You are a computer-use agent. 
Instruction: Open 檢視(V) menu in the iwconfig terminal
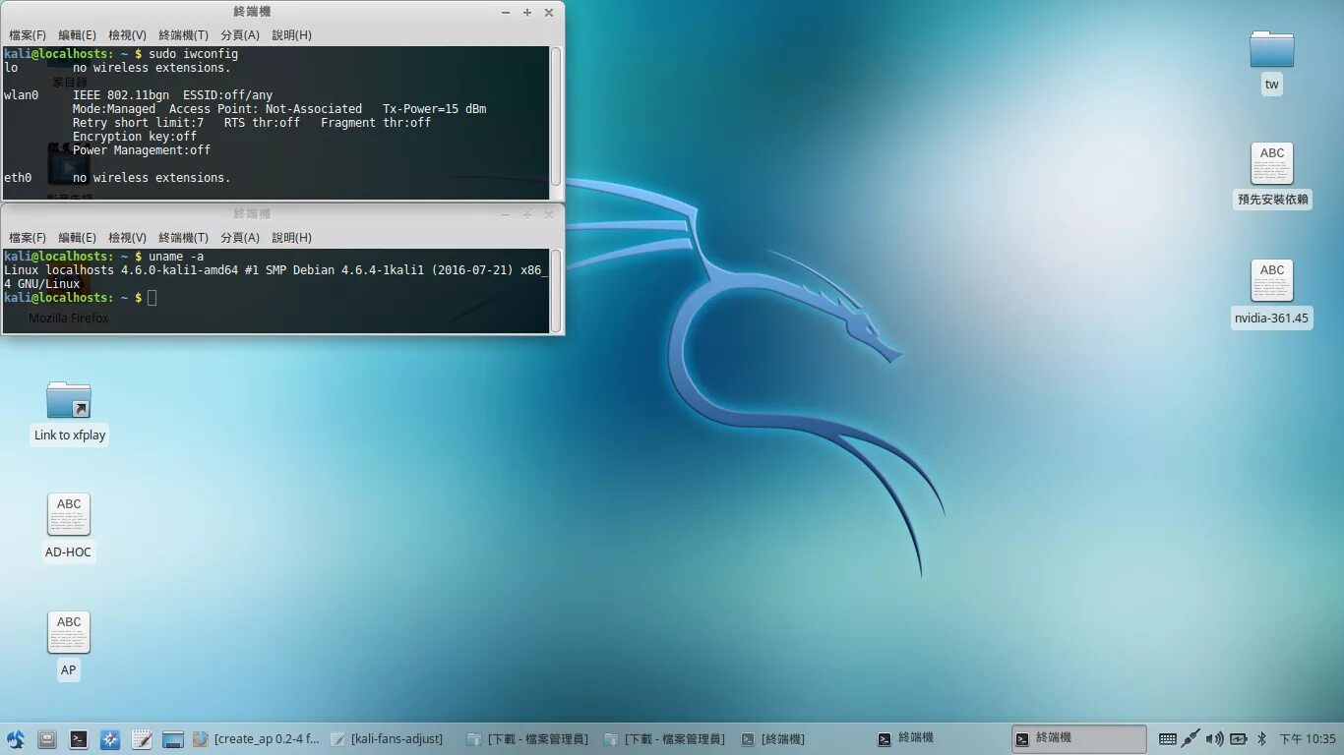click(127, 34)
